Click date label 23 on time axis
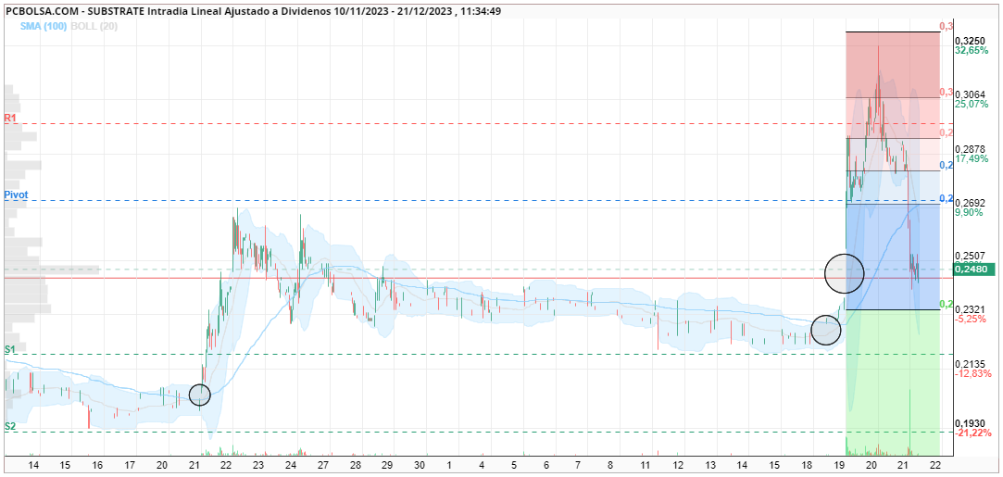1003x477 pixels. point(258,465)
